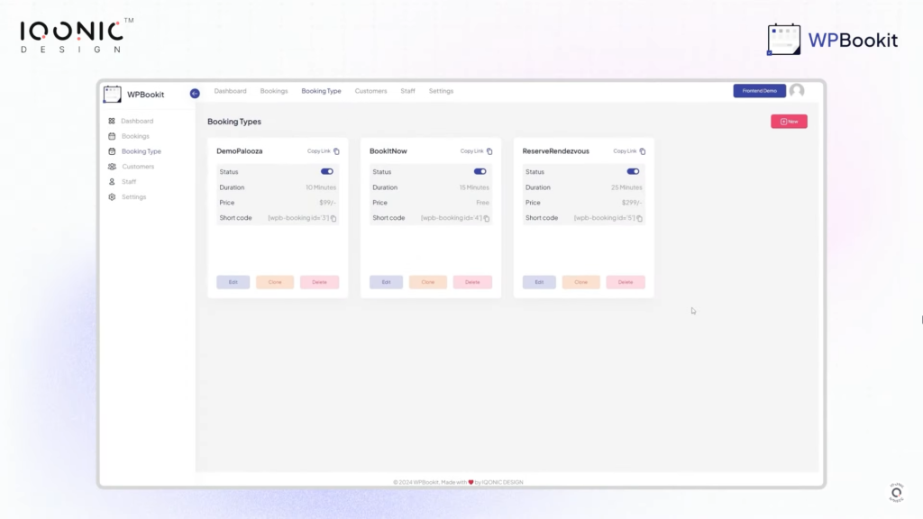This screenshot has width=923, height=519.
Task: Select Booking Type in the sidebar
Action: coord(142,151)
